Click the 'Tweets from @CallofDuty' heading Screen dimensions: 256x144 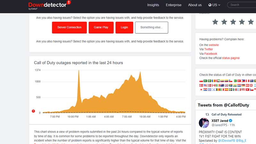pos(223,105)
